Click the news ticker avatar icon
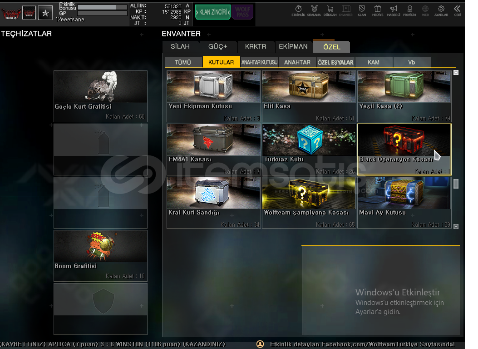 click(260, 344)
